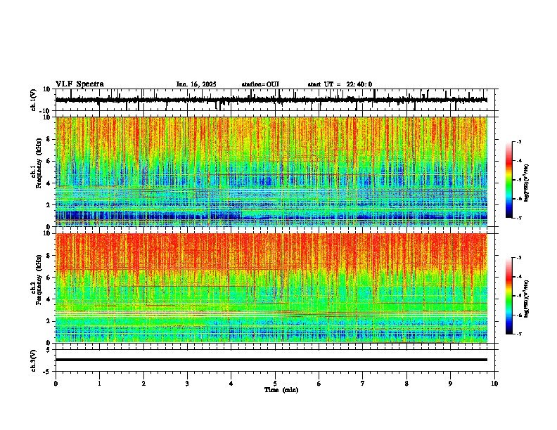Viewport: 557px width, 430px height.
Task: Click tick label 9 on the Time axis
Action: coord(450,384)
